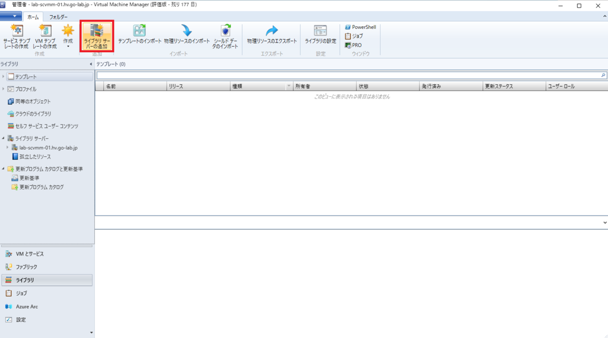
Task: Click テンプレートのインポート (Import Template) icon
Action: 140,35
